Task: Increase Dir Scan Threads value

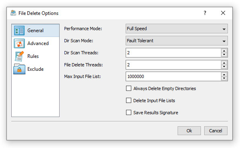Action: point(224,51)
